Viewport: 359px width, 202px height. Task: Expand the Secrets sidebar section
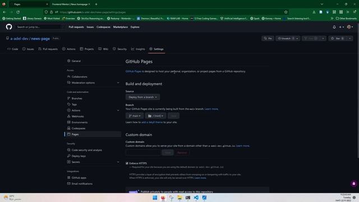[93, 162]
